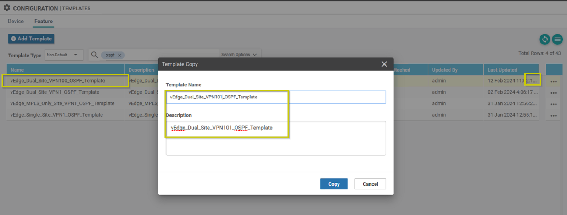Click the Copy button
This screenshot has width=567, height=215.
[334, 184]
